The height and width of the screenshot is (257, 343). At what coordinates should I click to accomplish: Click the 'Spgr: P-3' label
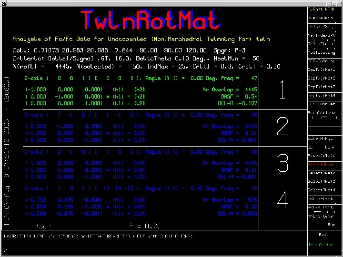pos(229,50)
